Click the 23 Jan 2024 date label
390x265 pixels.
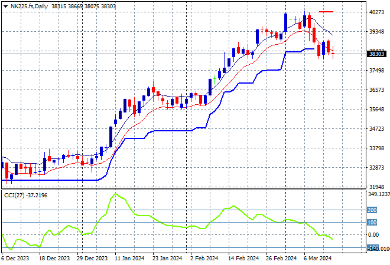pyautogui.click(x=167, y=259)
